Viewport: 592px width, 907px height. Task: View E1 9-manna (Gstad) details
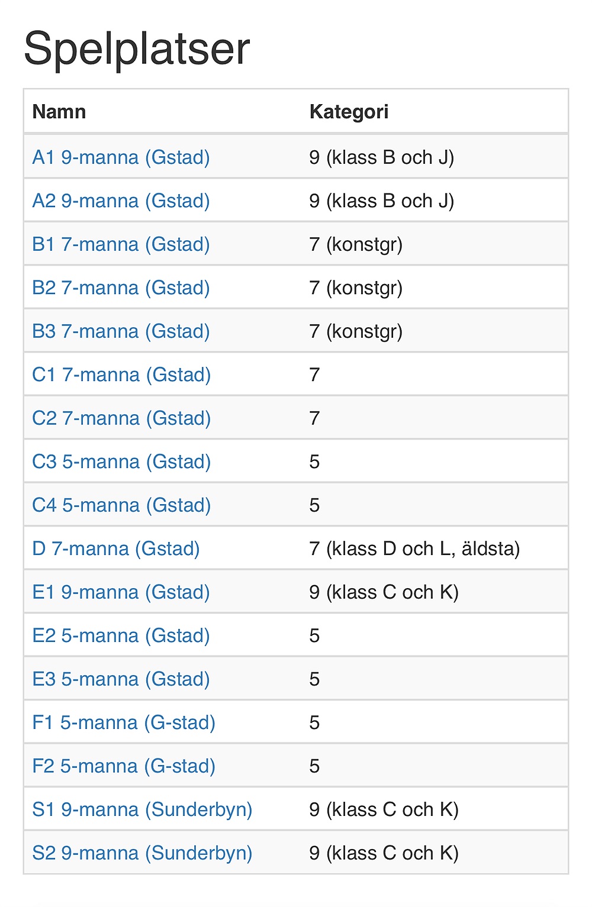tap(121, 592)
